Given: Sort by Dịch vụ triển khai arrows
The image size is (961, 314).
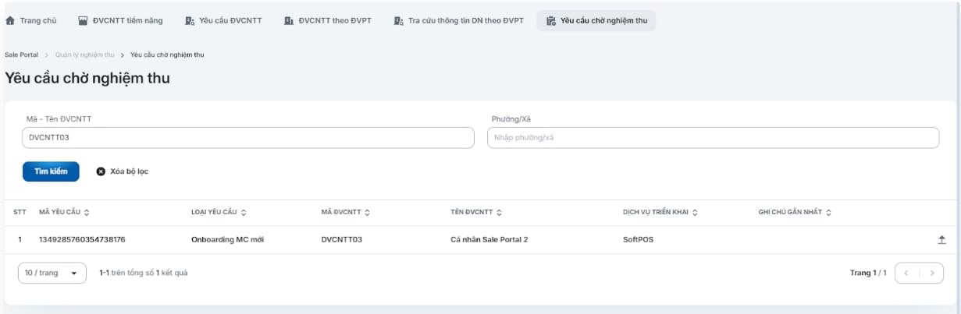Looking at the screenshot, I should click(x=695, y=213).
